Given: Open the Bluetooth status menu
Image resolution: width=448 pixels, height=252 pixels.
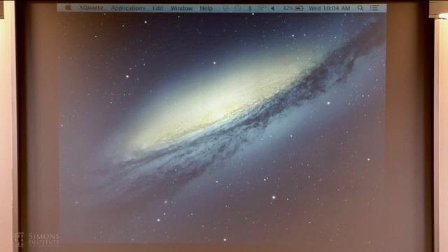Looking at the screenshot, I should pyautogui.click(x=249, y=8).
